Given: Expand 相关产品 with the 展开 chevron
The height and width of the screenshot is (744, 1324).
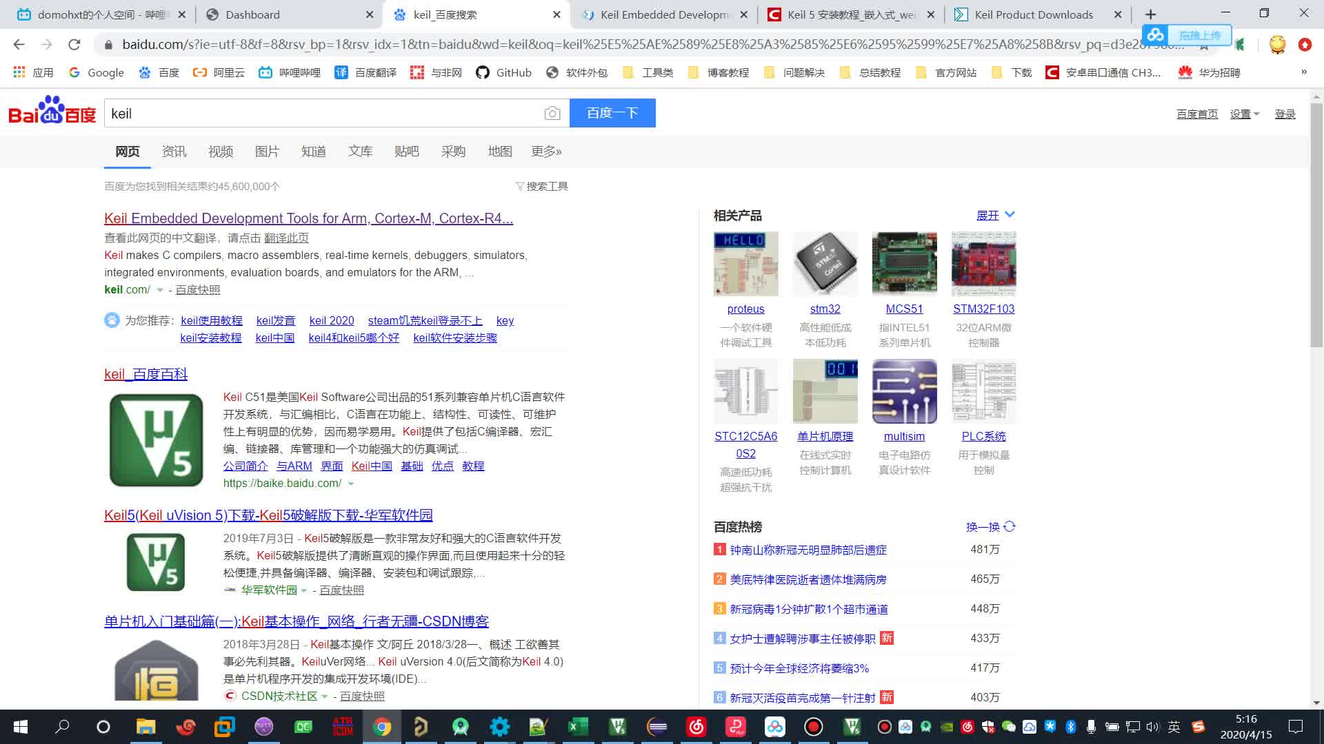Looking at the screenshot, I should coord(1010,215).
